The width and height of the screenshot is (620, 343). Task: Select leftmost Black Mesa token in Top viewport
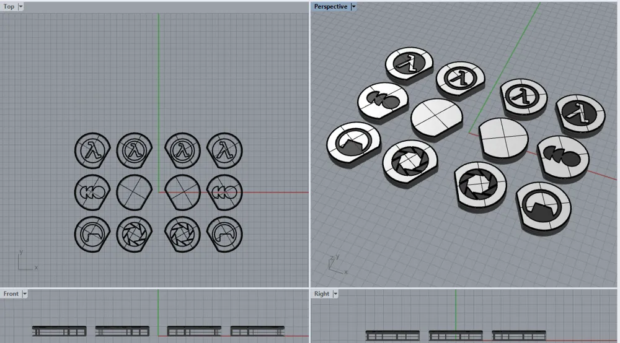(x=92, y=235)
